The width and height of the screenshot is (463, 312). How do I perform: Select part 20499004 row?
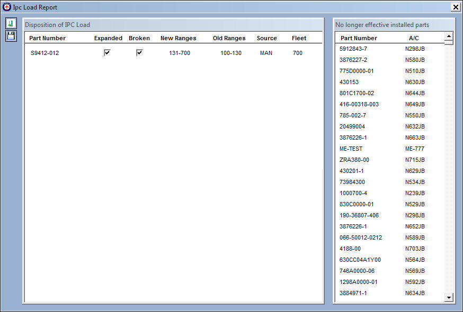pyautogui.click(x=390, y=126)
